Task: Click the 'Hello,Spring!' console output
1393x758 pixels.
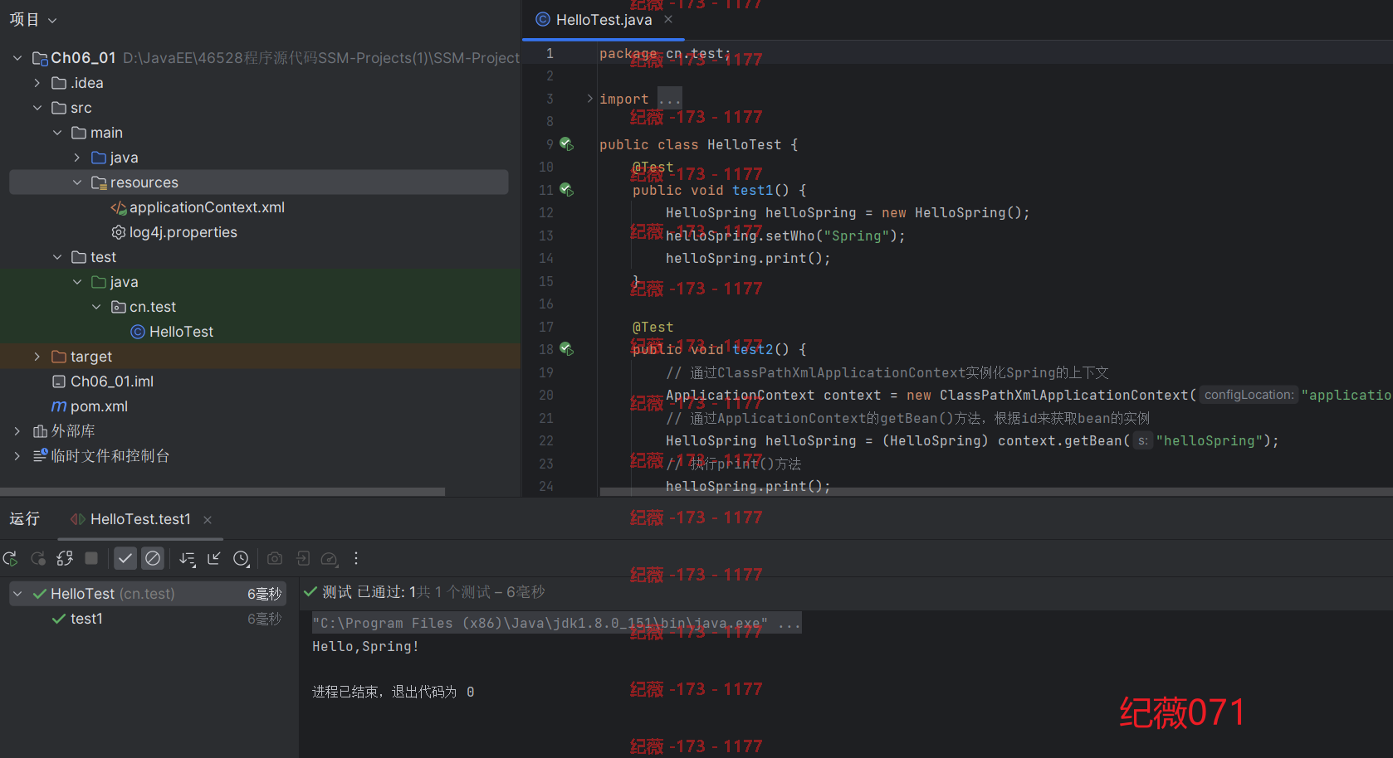Action: click(x=365, y=646)
